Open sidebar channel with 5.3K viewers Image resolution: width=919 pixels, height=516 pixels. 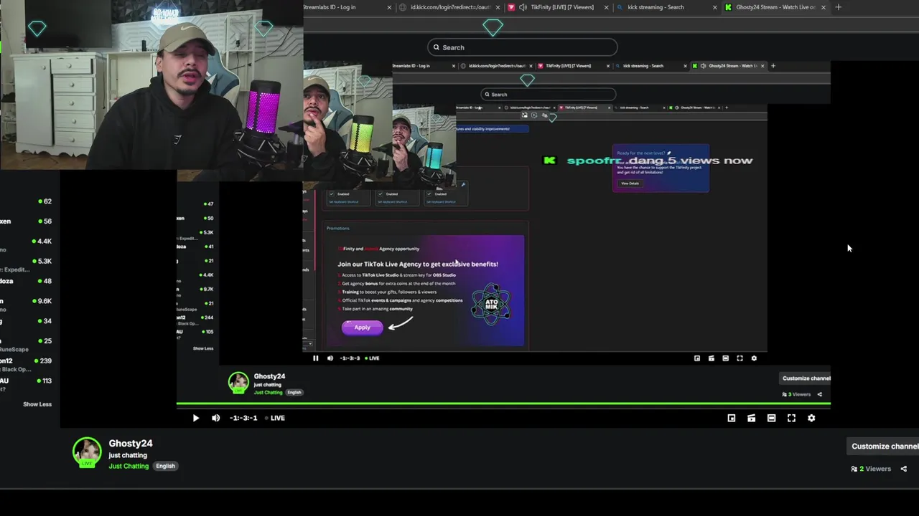click(x=26, y=264)
